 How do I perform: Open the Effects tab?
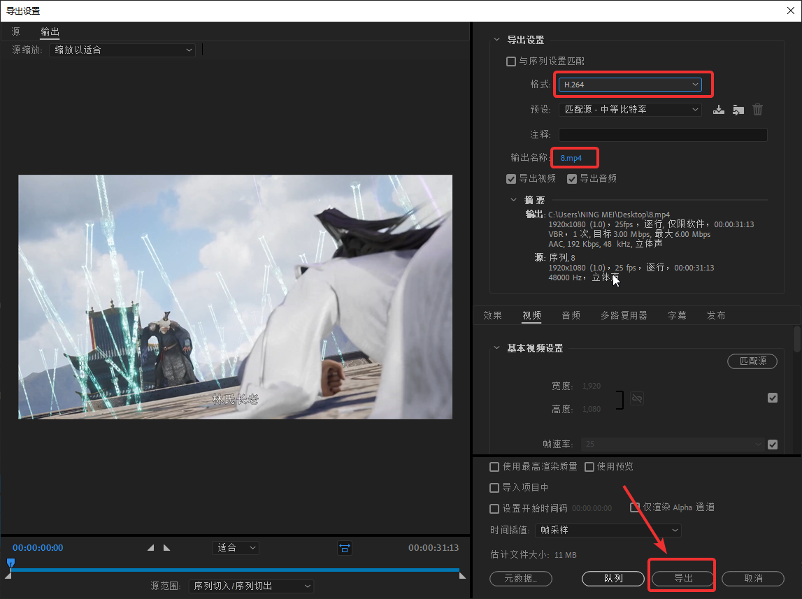coord(492,315)
